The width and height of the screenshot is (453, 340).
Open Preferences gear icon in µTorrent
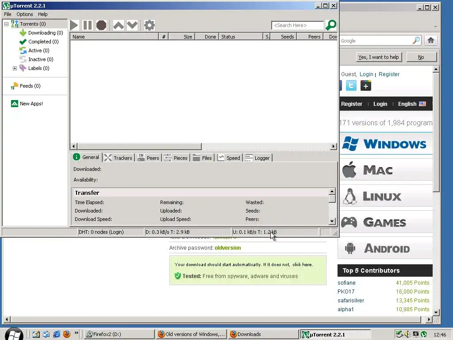tap(150, 25)
